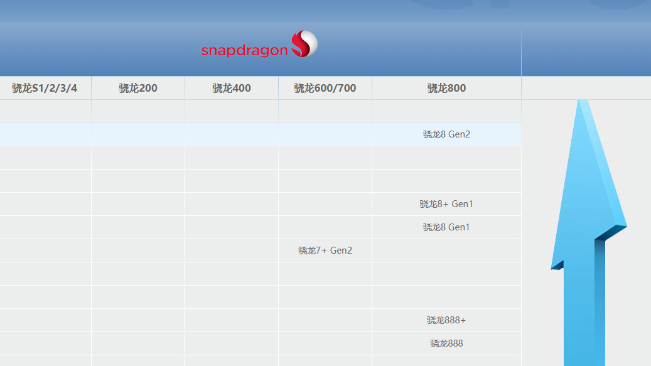The height and width of the screenshot is (366, 651).
Task: Click empty 骁龙600/700 cell in 骁龙8 Gen2 row
Action: (325, 134)
